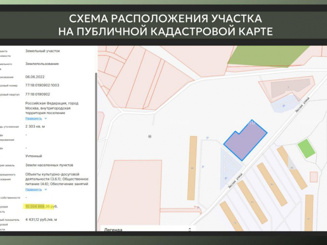Viewport: 327px width, 245px height.
Task: Click the bright green square plot
Action: tap(306, 148)
